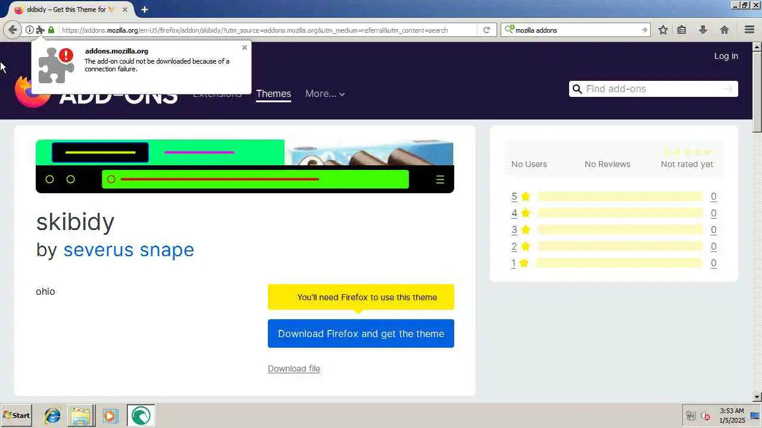Click the No Users label
Screen dimensions: 762x428
click(529, 164)
